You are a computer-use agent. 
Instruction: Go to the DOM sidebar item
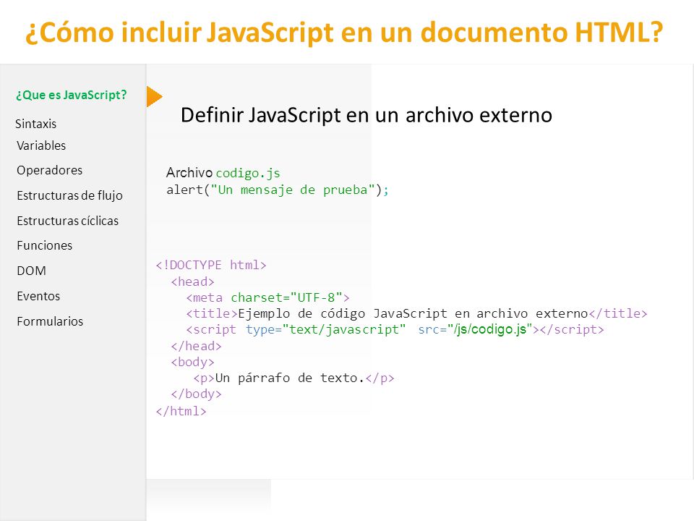point(31,271)
